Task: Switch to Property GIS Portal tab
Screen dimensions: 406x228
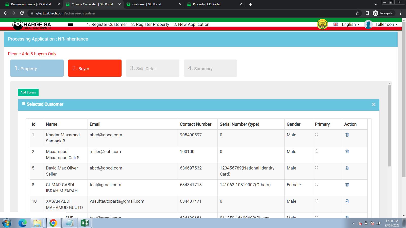Action: 215,4
